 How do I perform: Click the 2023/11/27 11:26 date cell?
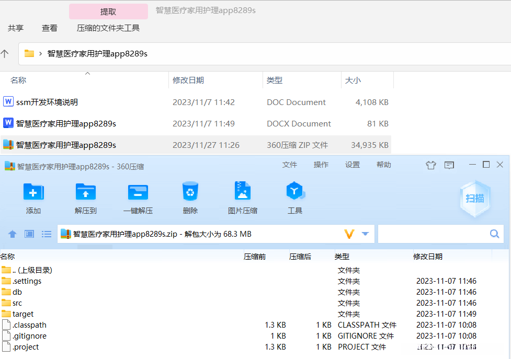206,145
